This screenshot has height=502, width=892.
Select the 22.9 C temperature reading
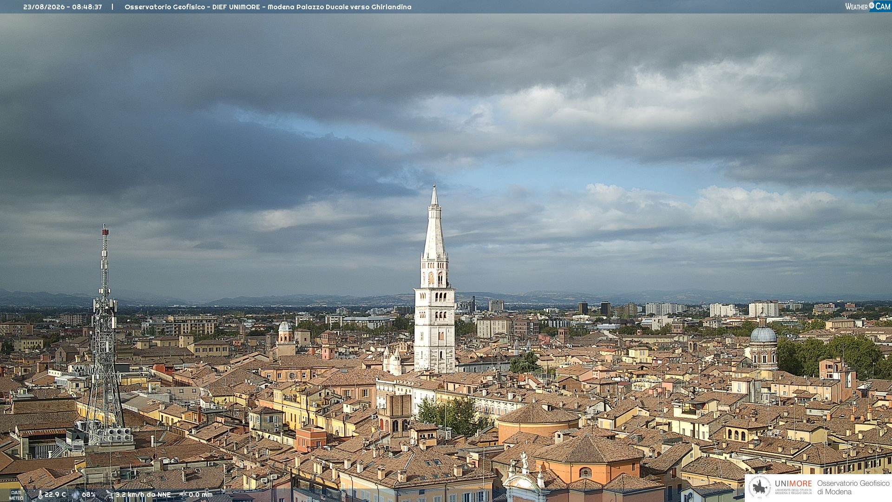(x=55, y=495)
